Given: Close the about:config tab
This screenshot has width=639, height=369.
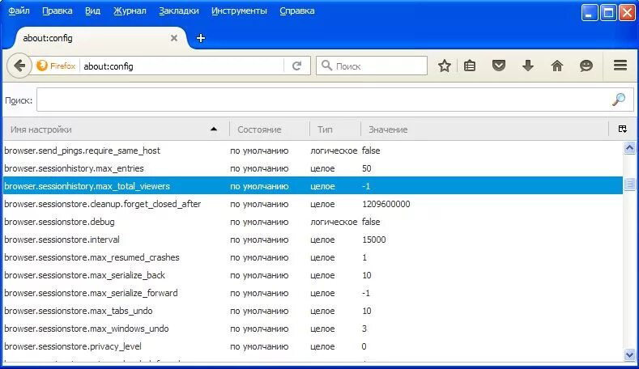Looking at the screenshot, I should 174,38.
